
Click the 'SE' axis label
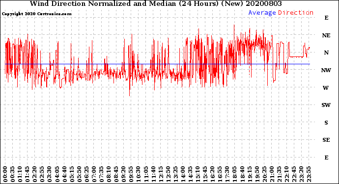pyautogui.click(x=326, y=140)
